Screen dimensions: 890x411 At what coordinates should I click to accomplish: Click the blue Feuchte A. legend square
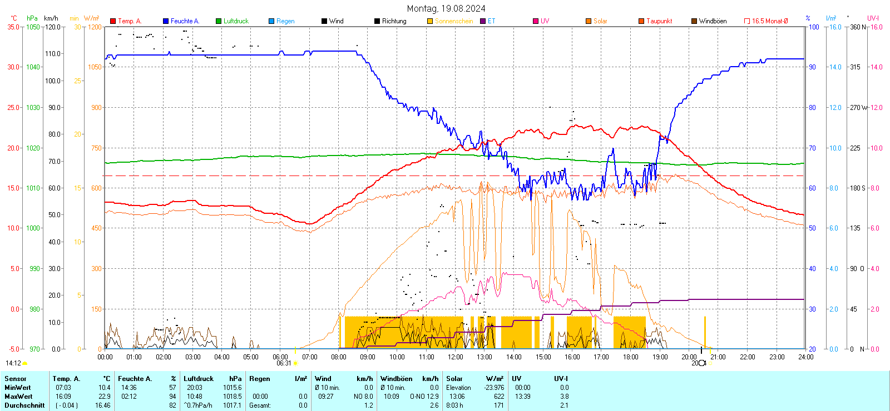pos(166,21)
